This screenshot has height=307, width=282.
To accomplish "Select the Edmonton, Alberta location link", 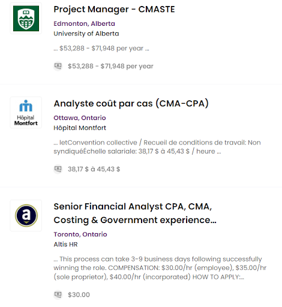I will [x=84, y=23].
